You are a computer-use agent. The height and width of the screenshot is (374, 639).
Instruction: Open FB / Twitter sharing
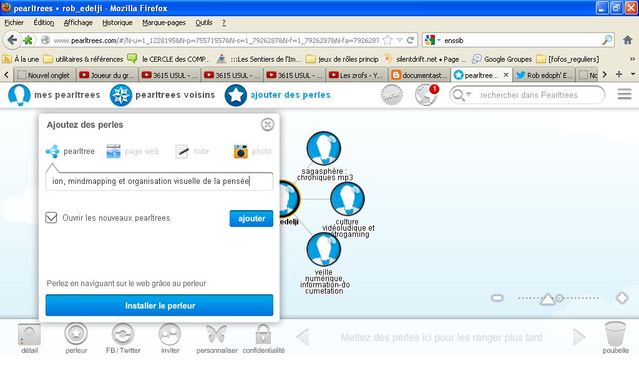point(123,338)
